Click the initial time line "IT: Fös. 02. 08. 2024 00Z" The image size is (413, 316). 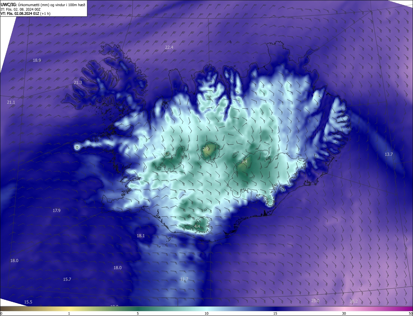[20, 9]
